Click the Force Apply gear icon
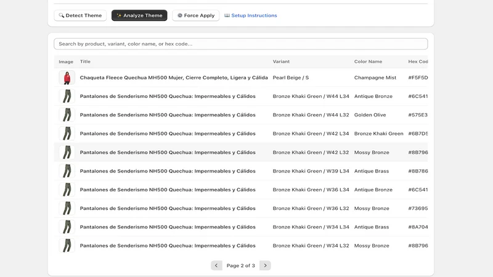 [180, 15]
